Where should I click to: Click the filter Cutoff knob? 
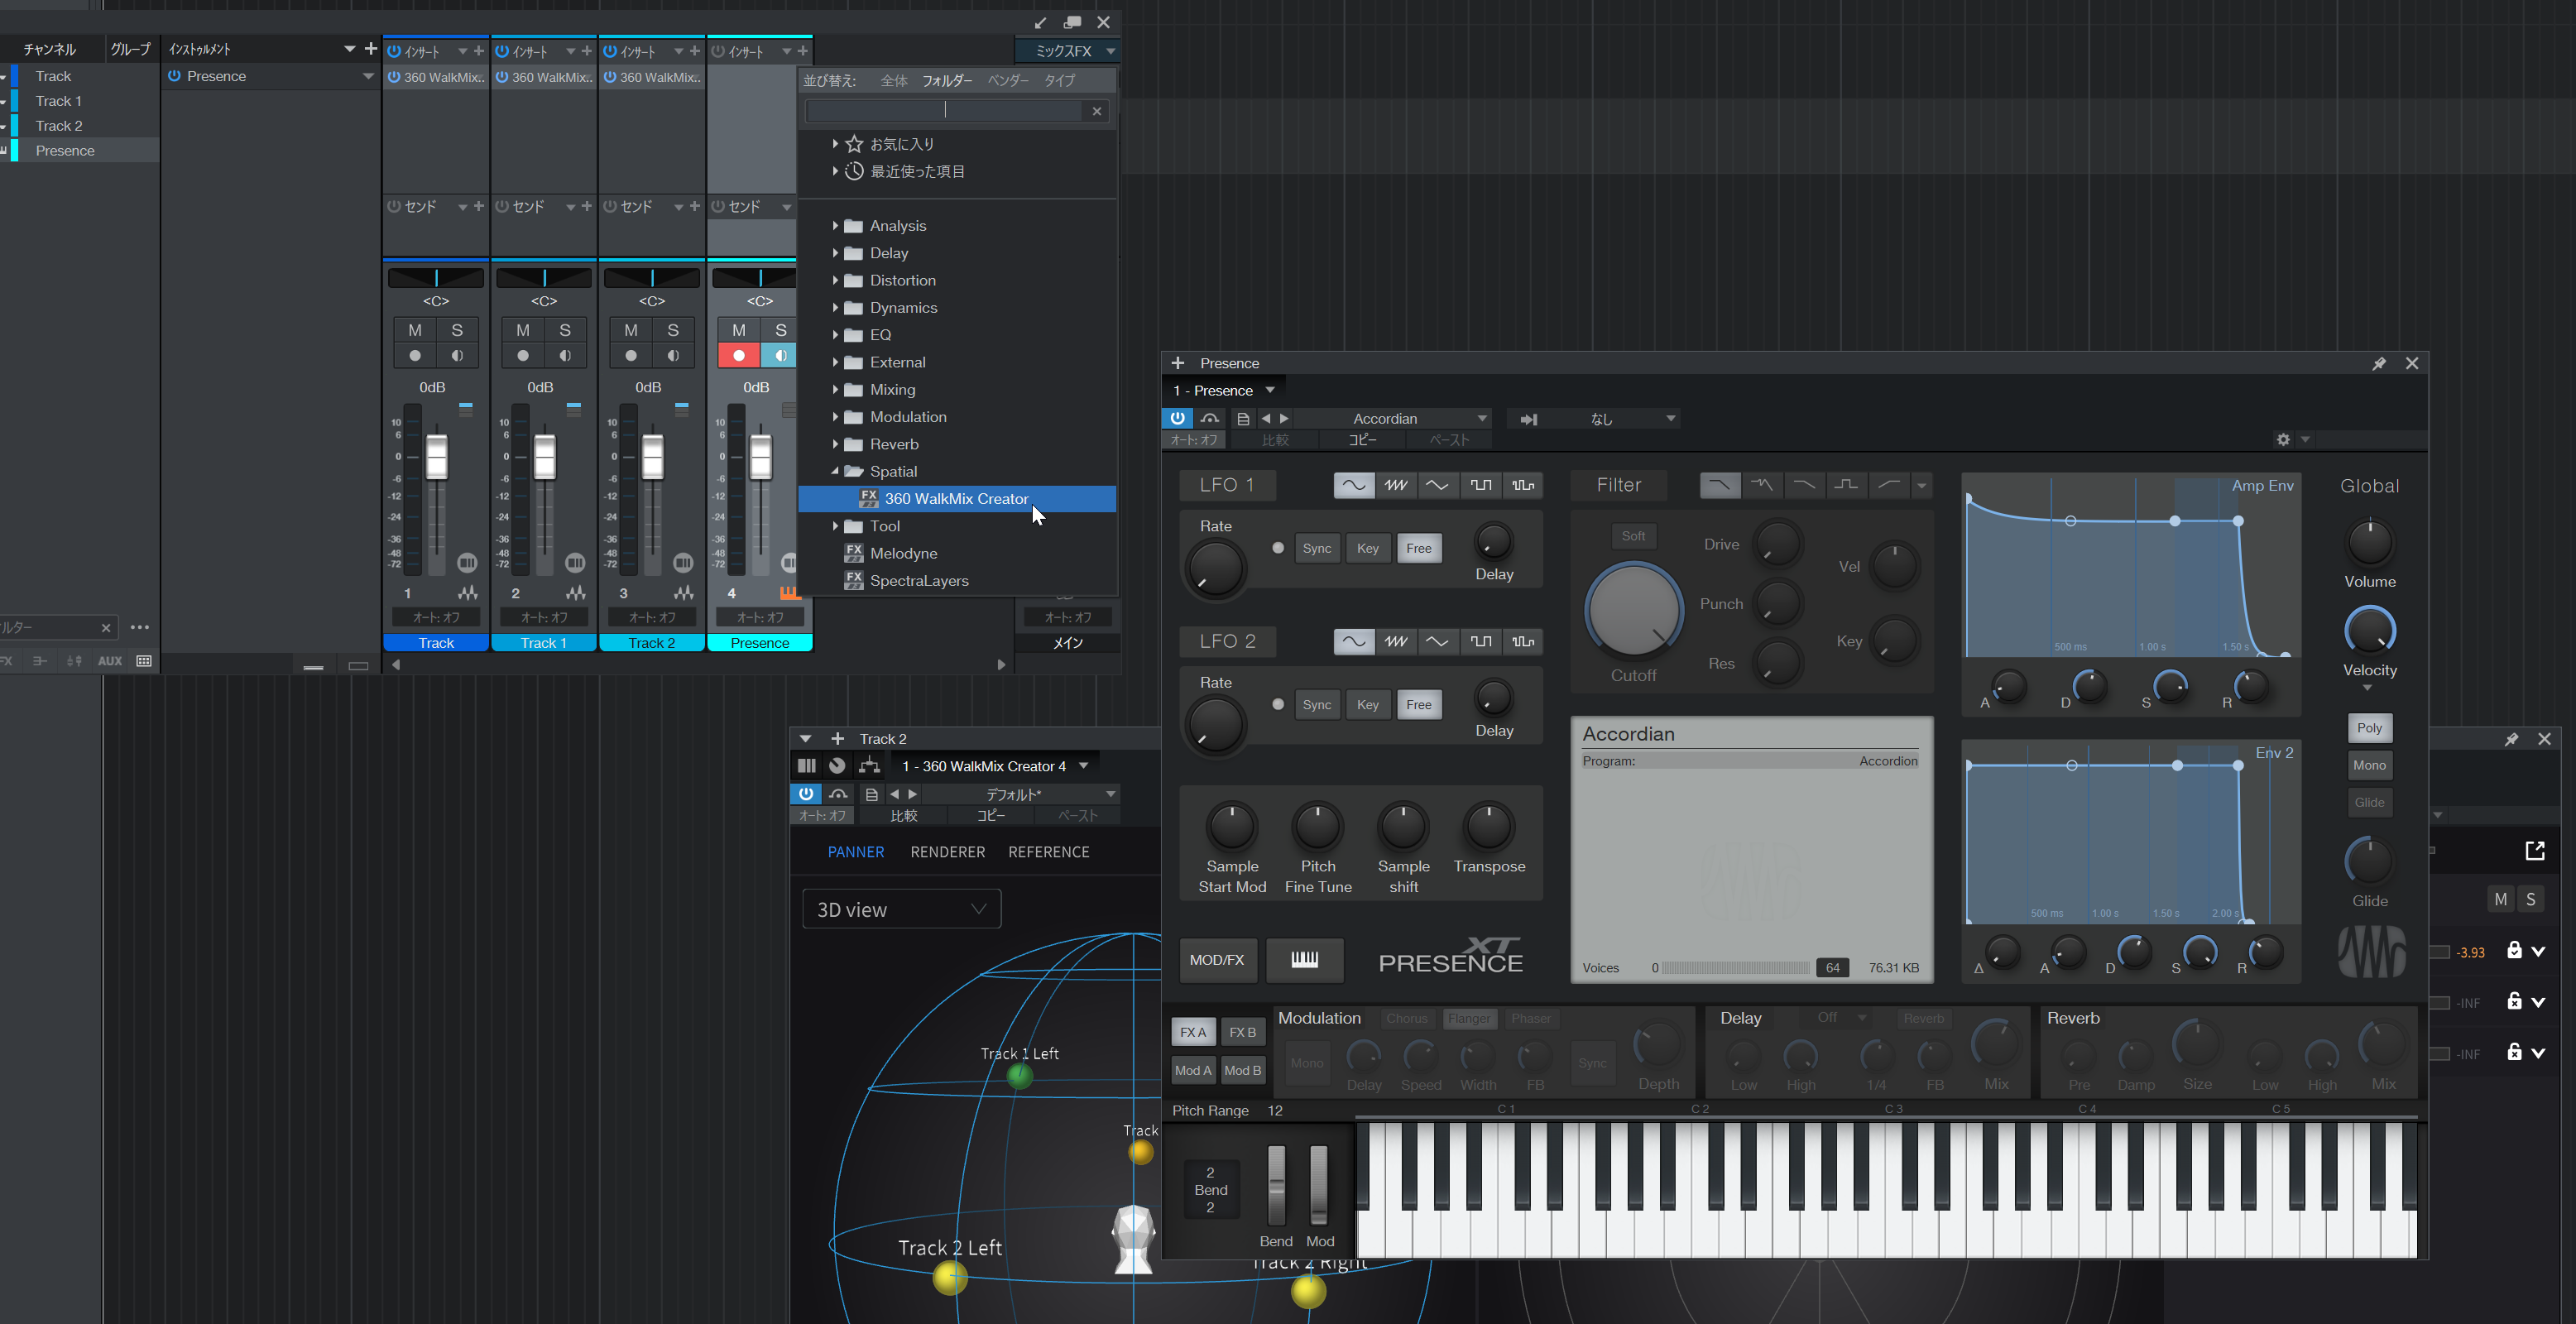coord(1633,609)
